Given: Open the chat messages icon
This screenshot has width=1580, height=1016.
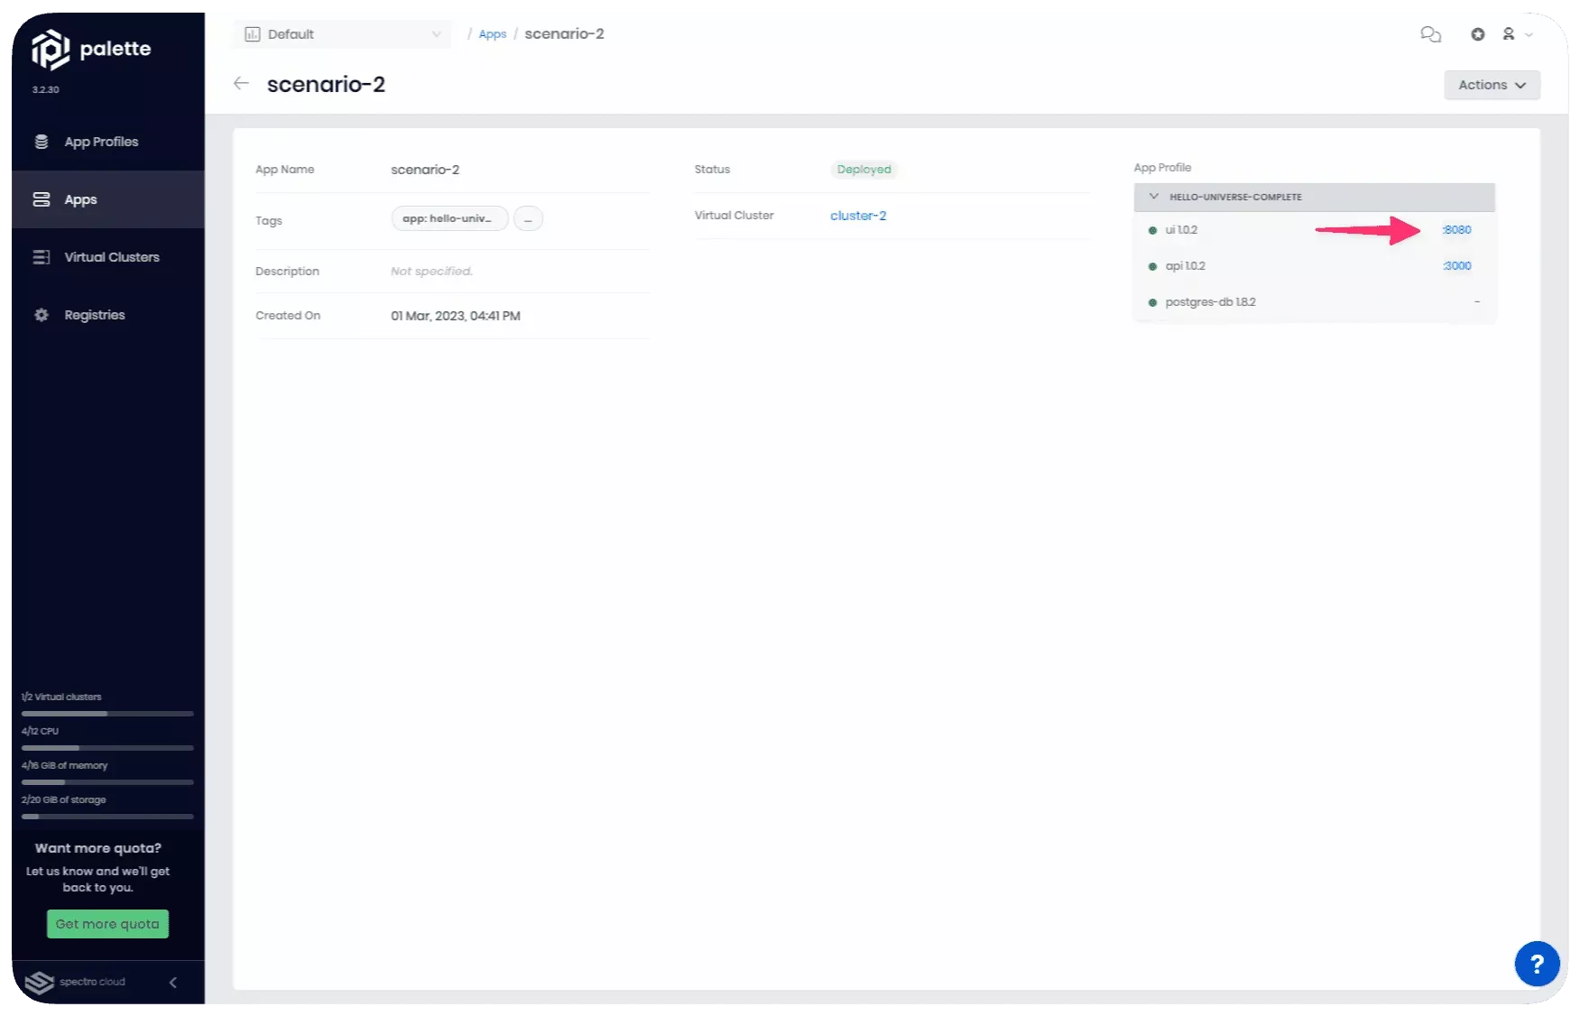Looking at the screenshot, I should pyautogui.click(x=1430, y=34).
